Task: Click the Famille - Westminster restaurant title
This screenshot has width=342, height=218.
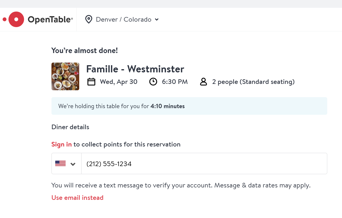Action: click(x=135, y=69)
